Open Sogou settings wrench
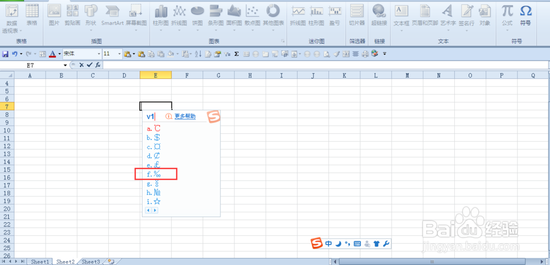 pyautogui.click(x=386, y=244)
